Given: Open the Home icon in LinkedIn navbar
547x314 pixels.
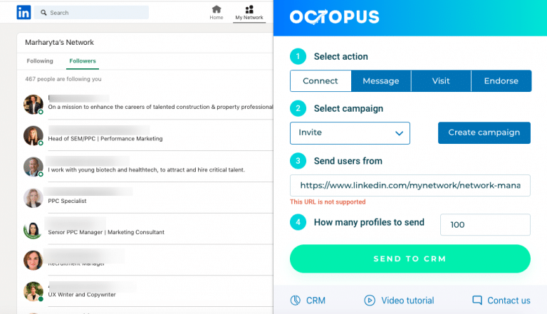Looking at the screenshot, I should [217, 9].
